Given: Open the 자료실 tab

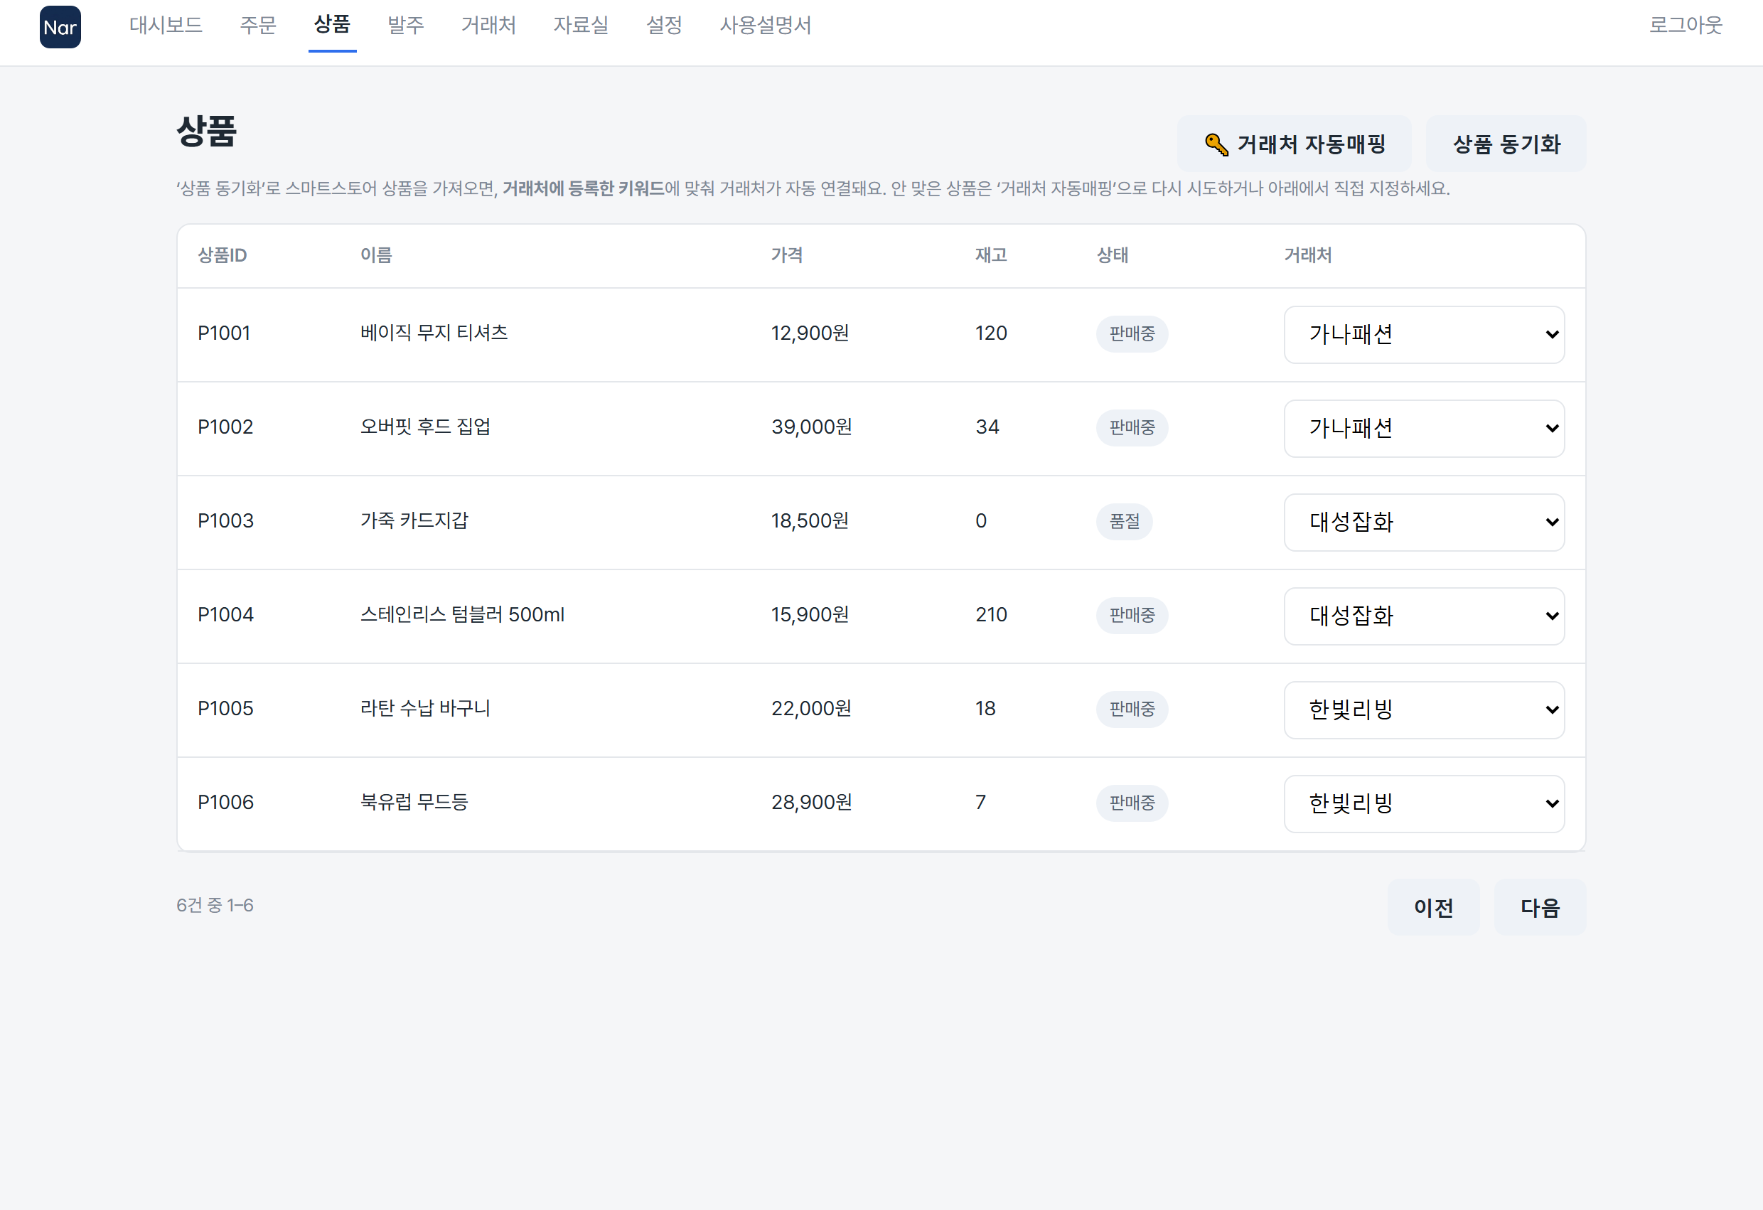Looking at the screenshot, I should (580, 25).
